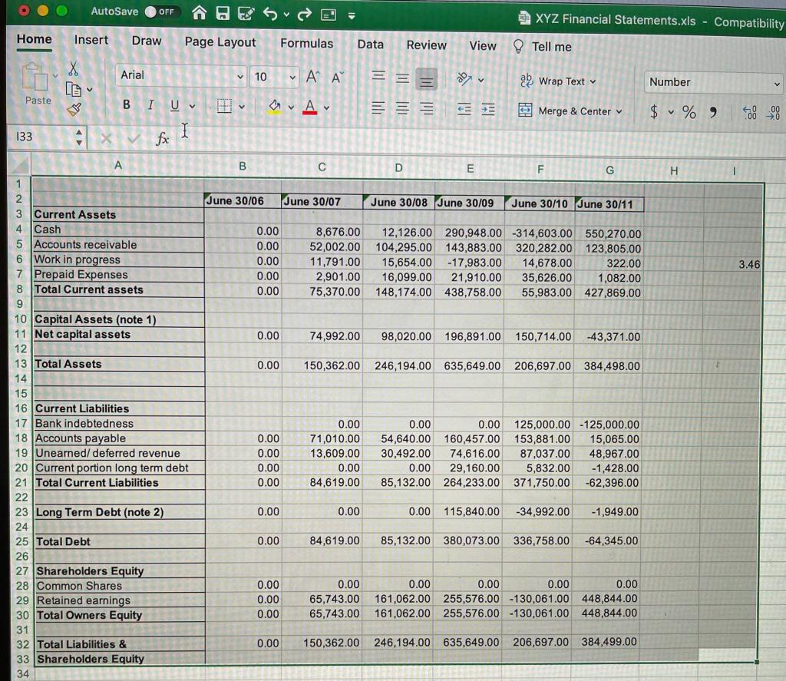Select the Format Painter brush icon

[74, 108]
